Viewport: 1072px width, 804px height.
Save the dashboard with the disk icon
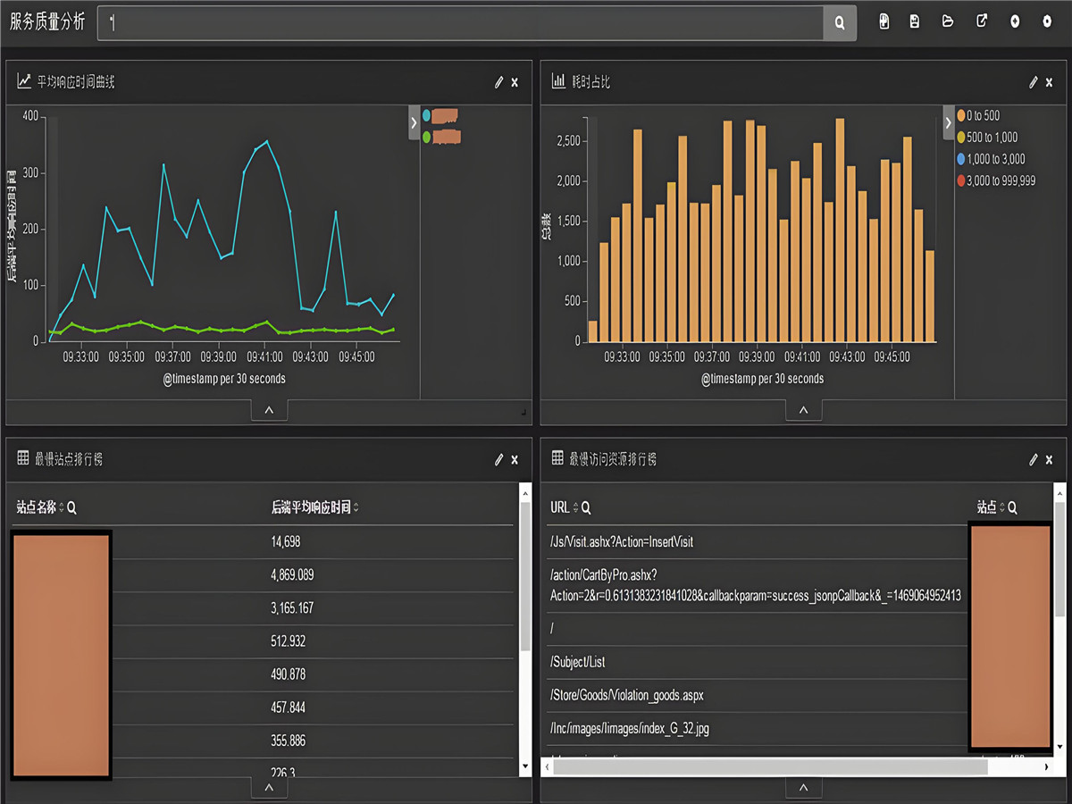click(x=915, y=21)
